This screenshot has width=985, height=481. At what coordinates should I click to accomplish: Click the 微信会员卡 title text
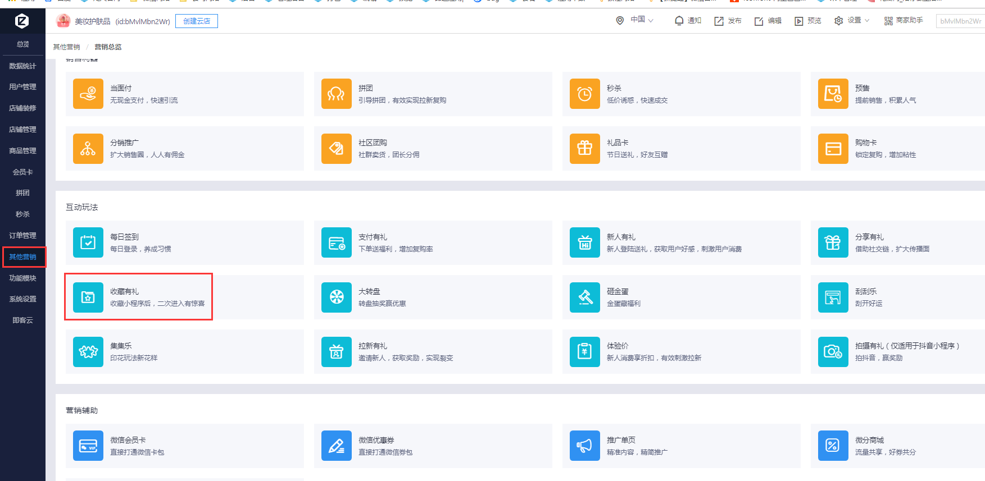click(128, 441)
